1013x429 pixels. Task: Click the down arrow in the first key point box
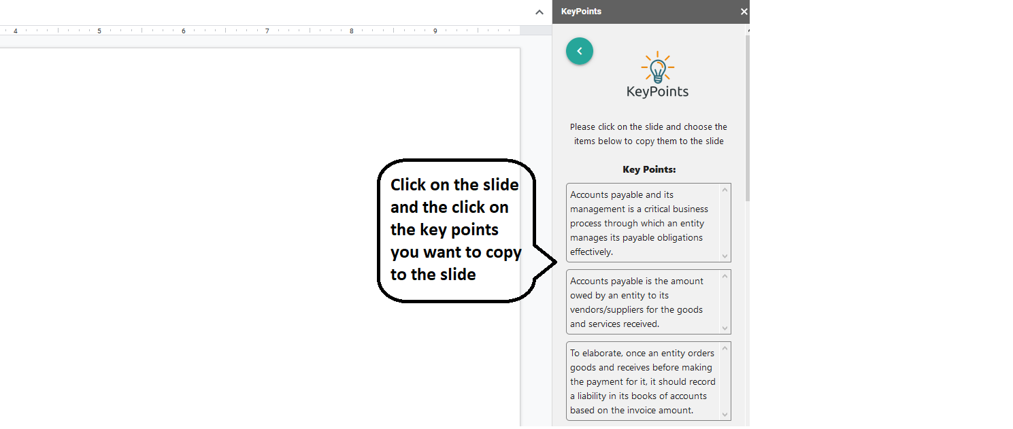point(725,256)
